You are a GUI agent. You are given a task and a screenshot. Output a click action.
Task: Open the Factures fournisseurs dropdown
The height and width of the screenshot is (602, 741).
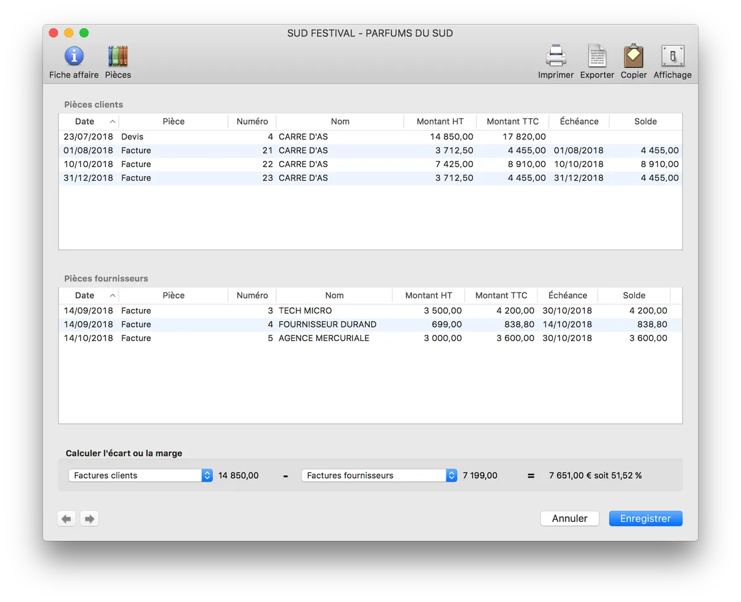(379, 476)
